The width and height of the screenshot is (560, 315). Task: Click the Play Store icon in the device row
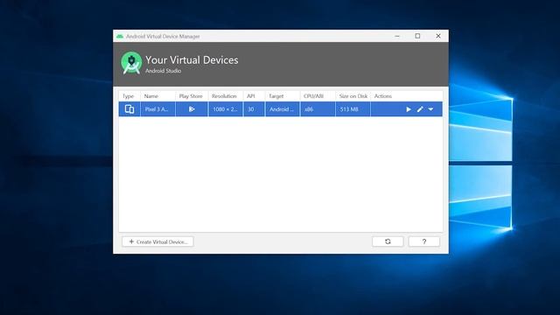click(x=192, y=109)
